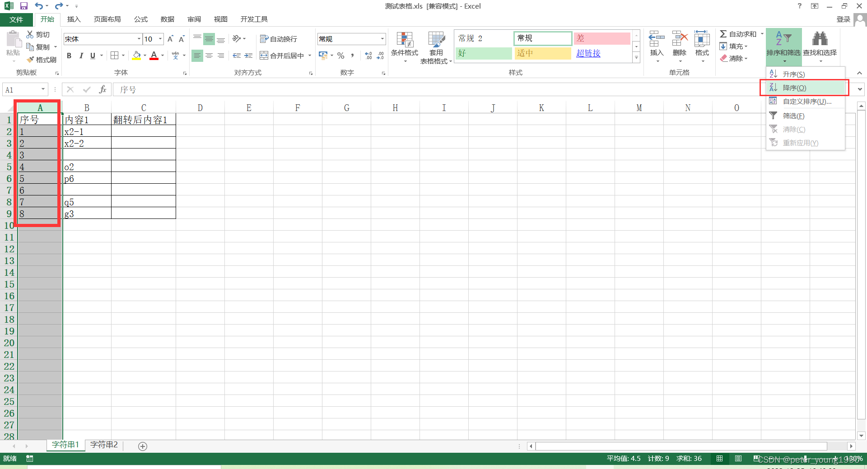The height and width of the screenshot is (469, 867).
Task: Click the orientation text angle icon
Action: point(237,39)
